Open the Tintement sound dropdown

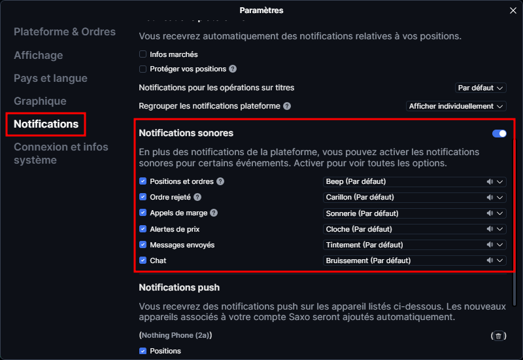click(x=414, y=245)
